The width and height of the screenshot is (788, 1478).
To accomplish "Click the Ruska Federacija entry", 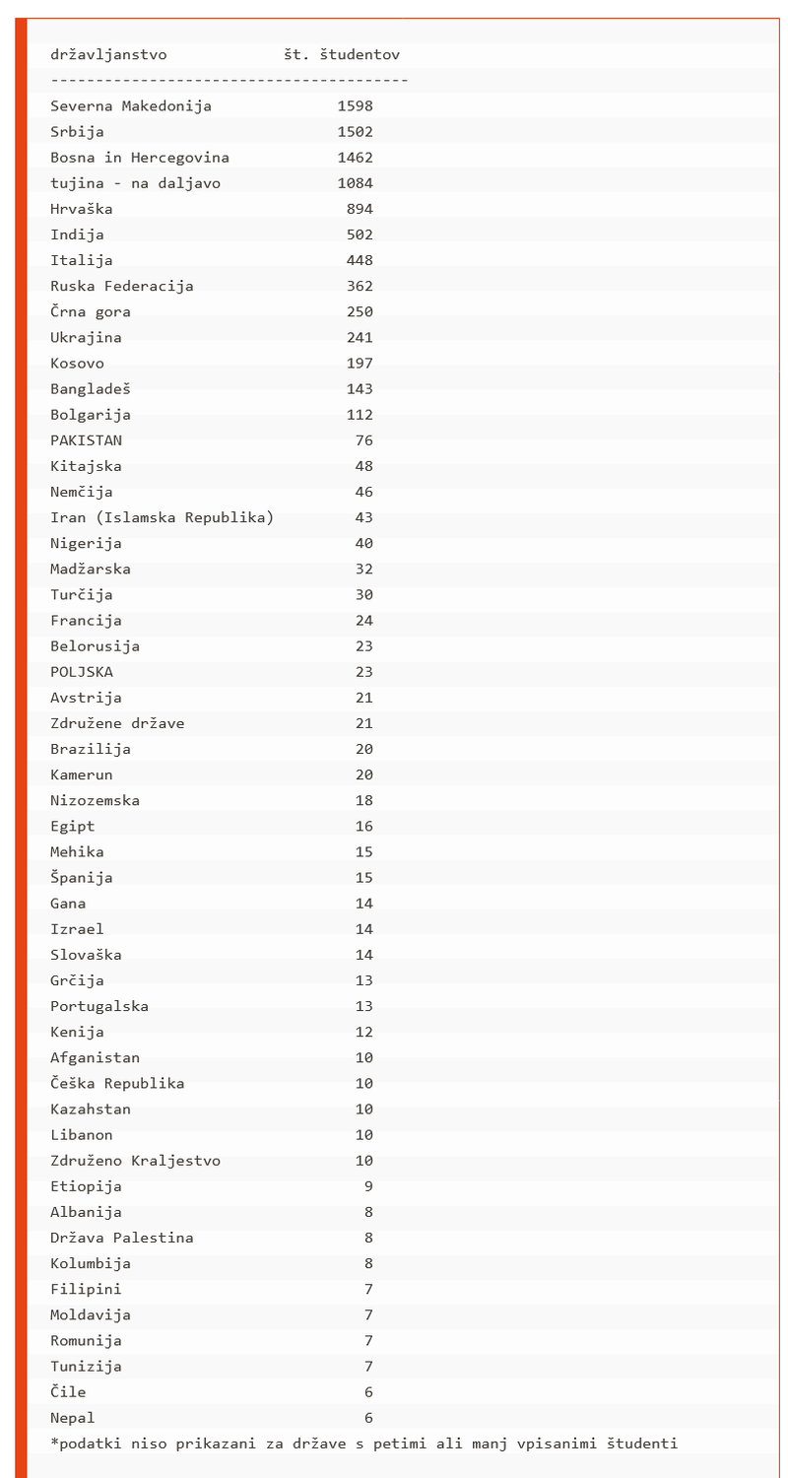I will (122, 286).
